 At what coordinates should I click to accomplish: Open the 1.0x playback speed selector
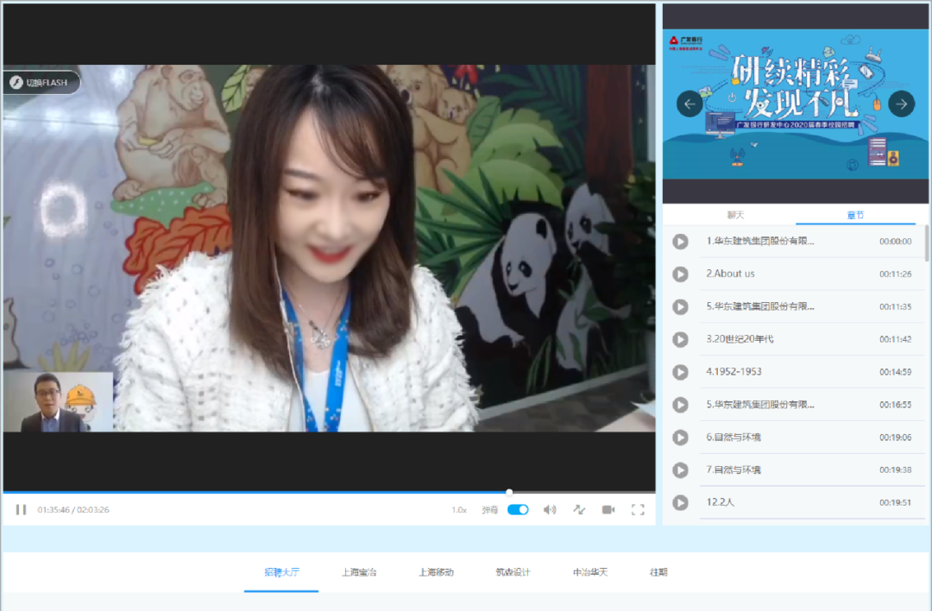point(461,509)
